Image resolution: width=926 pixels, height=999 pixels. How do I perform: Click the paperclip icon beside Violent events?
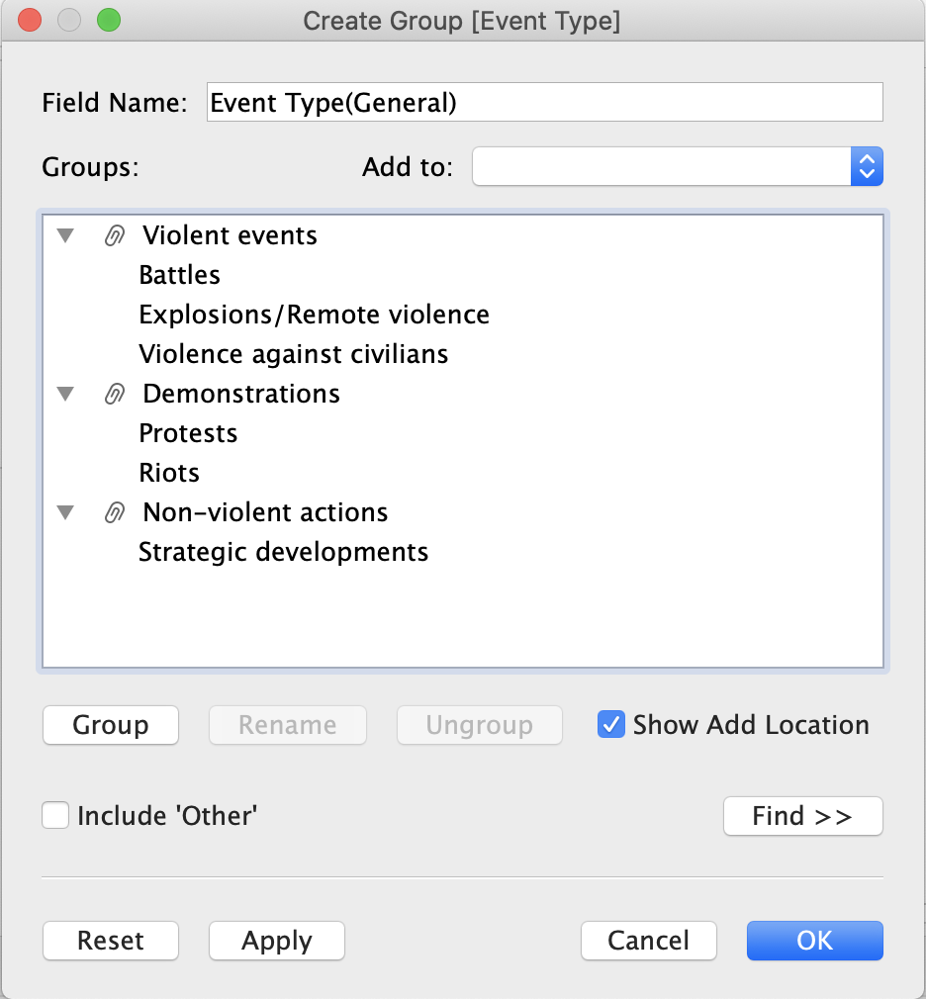point(115,235)
